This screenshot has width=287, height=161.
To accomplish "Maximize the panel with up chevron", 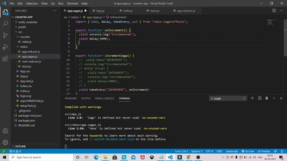I will pyautogui.click(x=274, y=98).
